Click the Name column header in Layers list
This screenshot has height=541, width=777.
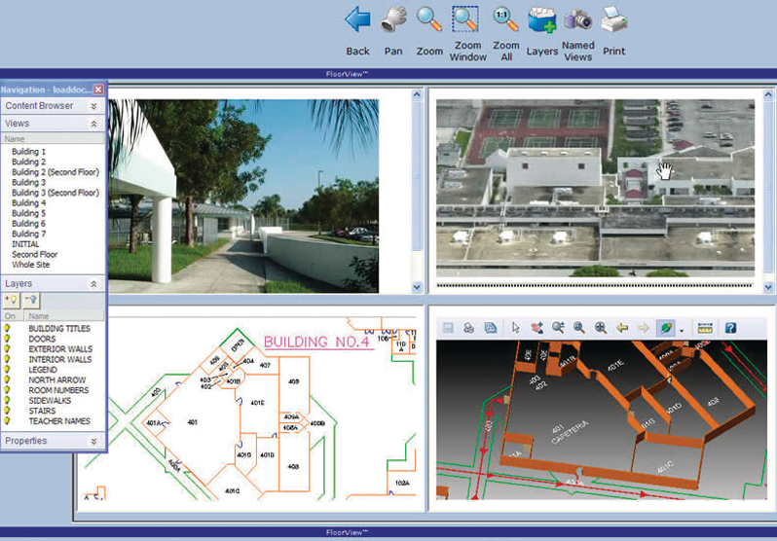click(x=65, y=316)
